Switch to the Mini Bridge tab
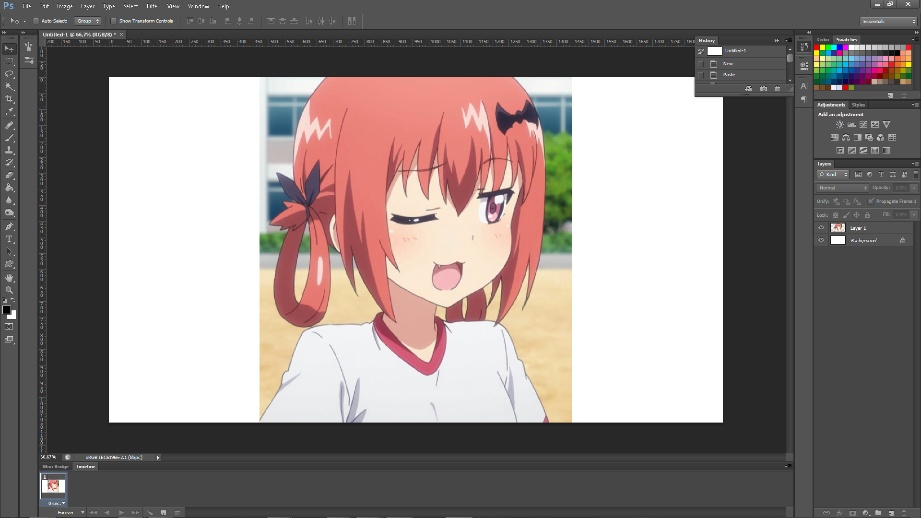The width and height of the screenshot is (921, 518). tap(55, 467)
